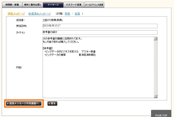Go to the パスワード変更 tab
This screenshot has width=174, height=117.
(73, 5)
